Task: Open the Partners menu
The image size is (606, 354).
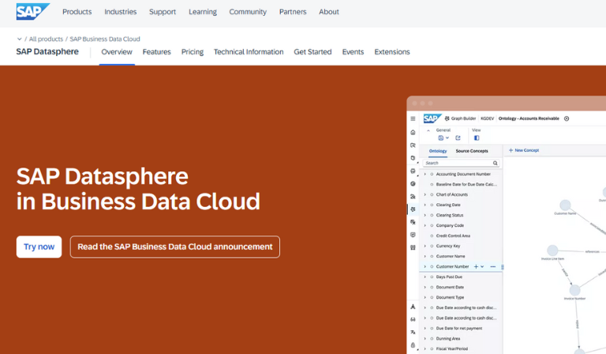Action: tap(293, 12)
